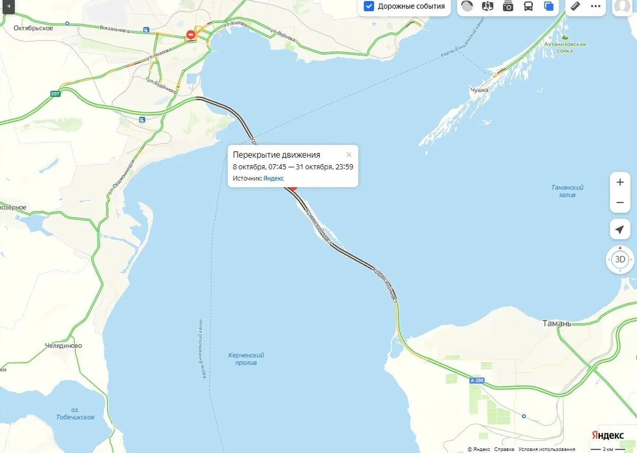
Task: Open the Справка link
Action: tap(504, 449)
